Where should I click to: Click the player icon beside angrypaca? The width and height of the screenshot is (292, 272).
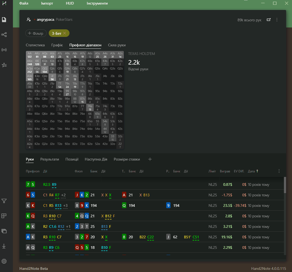tap(29, 20)
